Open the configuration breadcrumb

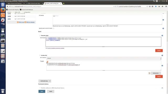point(27,12)
